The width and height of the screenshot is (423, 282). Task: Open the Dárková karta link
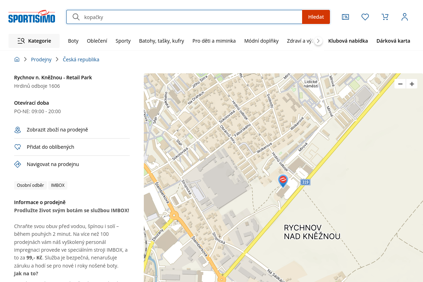[393, 41]
